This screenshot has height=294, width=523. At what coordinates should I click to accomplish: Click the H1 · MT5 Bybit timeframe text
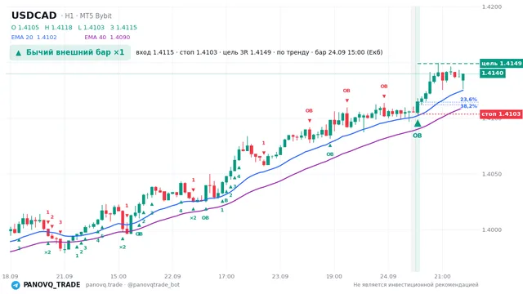pyautogui.click(x=88, y=16)
